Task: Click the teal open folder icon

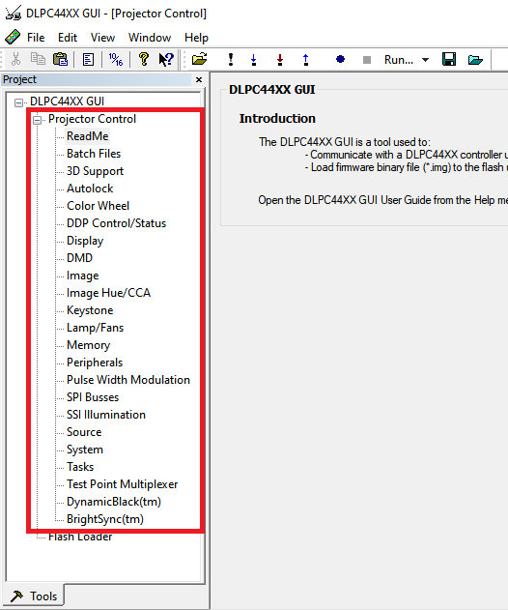Action: tap(475, 60)
